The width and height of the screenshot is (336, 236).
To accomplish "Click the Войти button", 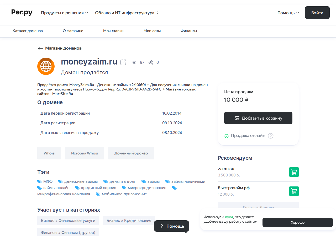I will [317, 13].
